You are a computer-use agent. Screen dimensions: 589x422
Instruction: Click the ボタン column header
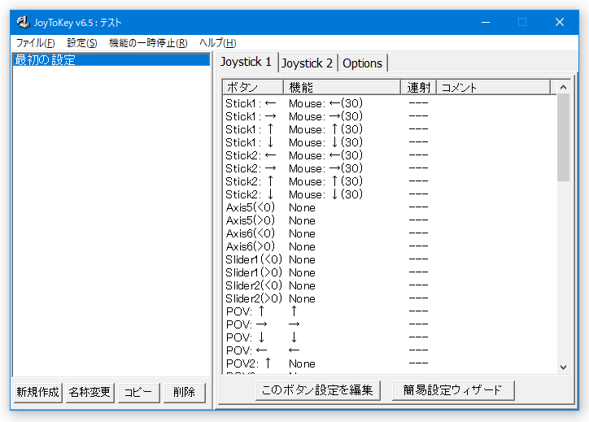(253, 88)
